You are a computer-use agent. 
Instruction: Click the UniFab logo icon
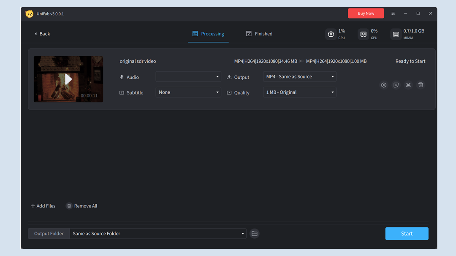pyautogui.click(x=29, y=14)
